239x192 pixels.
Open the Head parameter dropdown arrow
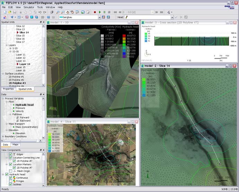coord(172,17)
